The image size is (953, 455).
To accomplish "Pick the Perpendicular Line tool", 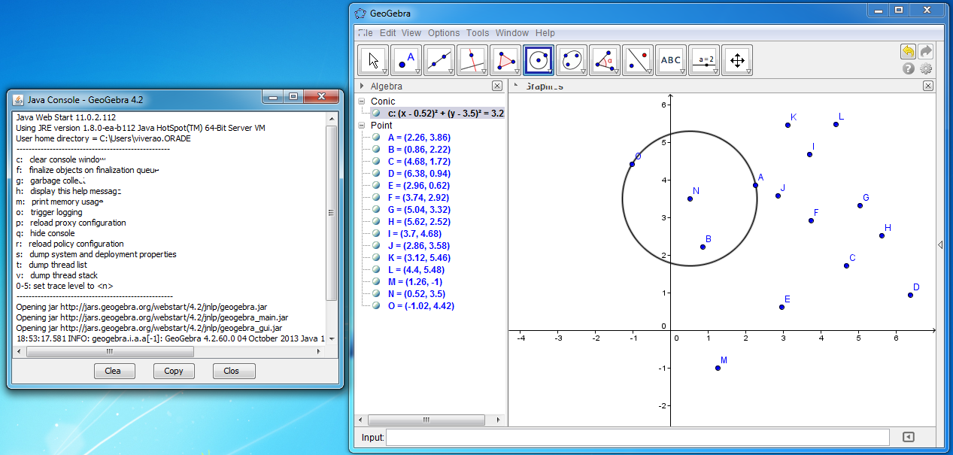I will 472,61.
